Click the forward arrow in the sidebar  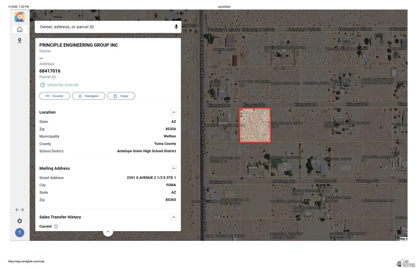22,210
